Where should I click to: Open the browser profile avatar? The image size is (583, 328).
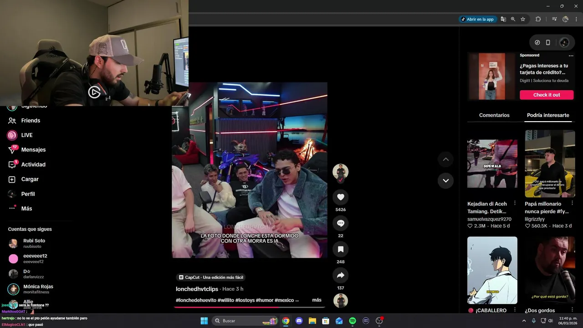[565, 19]
